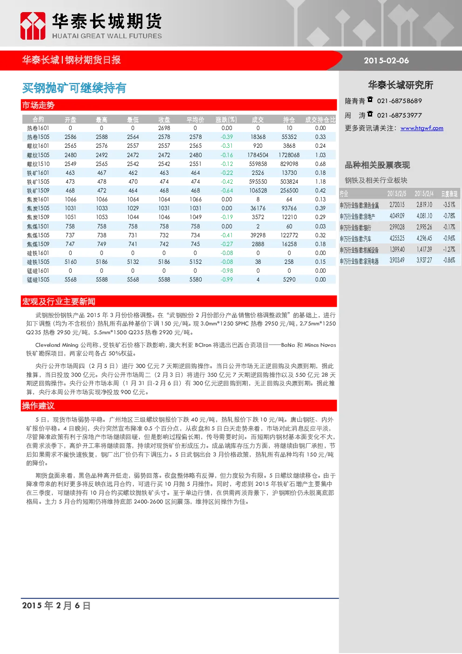462x654 pixels.
Task: Click the 595550 volume value for 铁矿1505
Action: point(258,182)
